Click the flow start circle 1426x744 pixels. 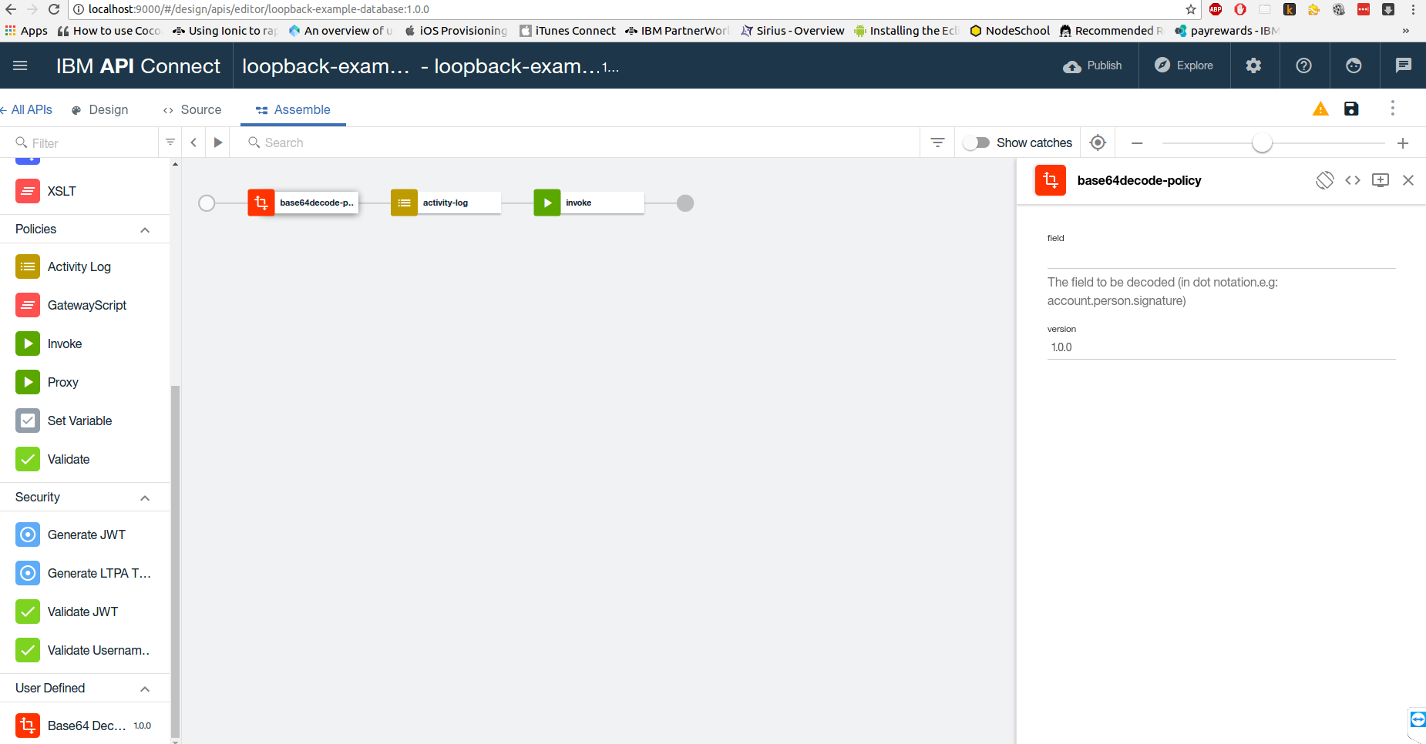(207, 203)
